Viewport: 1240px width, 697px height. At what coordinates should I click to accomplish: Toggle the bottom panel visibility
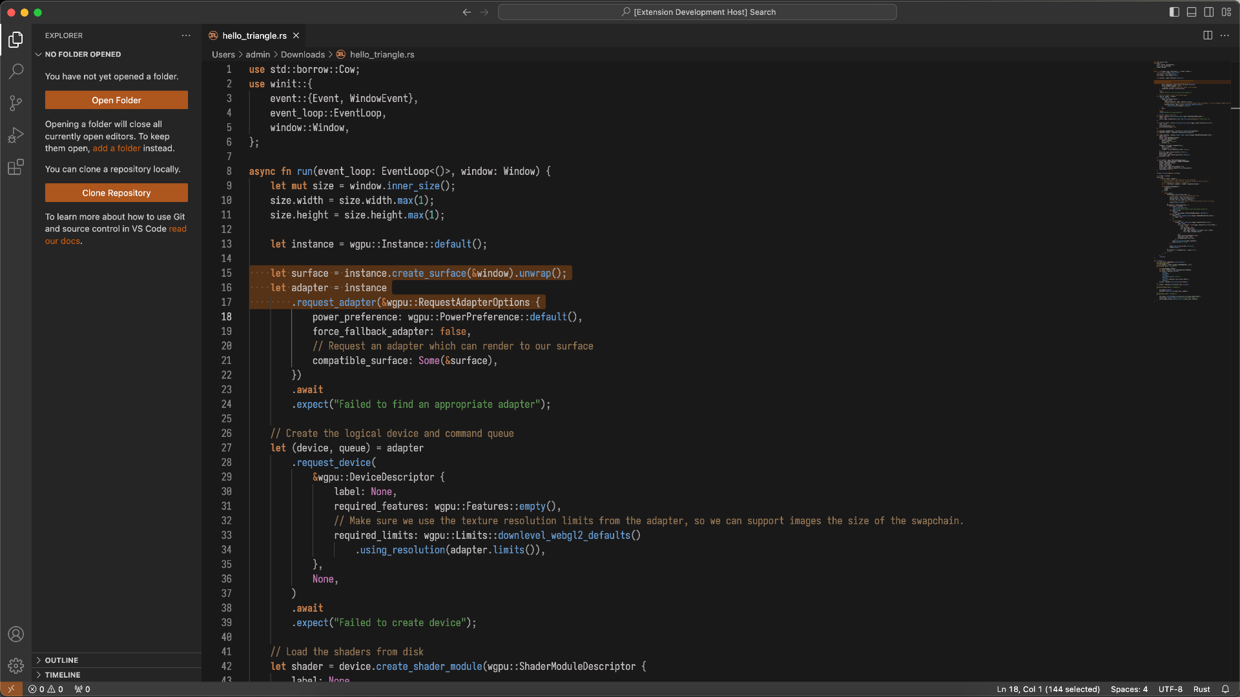tap(1192, 12)
